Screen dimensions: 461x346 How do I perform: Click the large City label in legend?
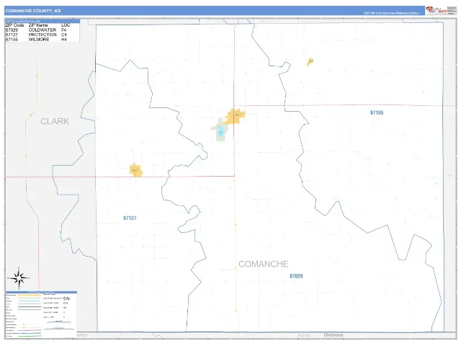tap(66, 298)
